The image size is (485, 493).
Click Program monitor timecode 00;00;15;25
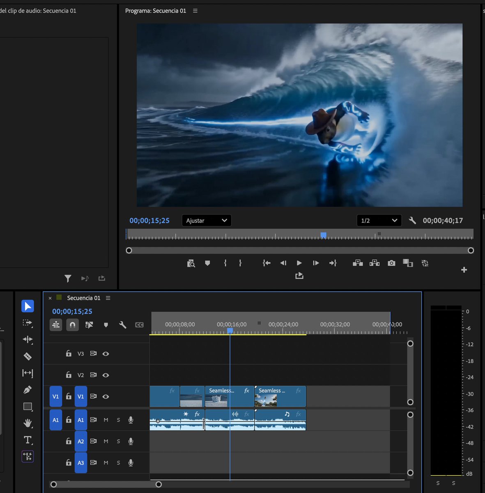(x=149, y=221)
